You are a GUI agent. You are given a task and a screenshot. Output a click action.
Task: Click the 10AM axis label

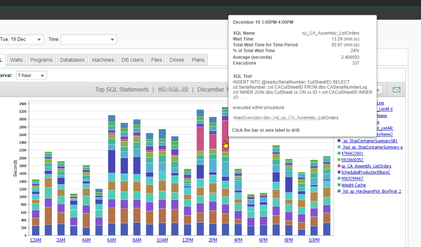[162, 240]
